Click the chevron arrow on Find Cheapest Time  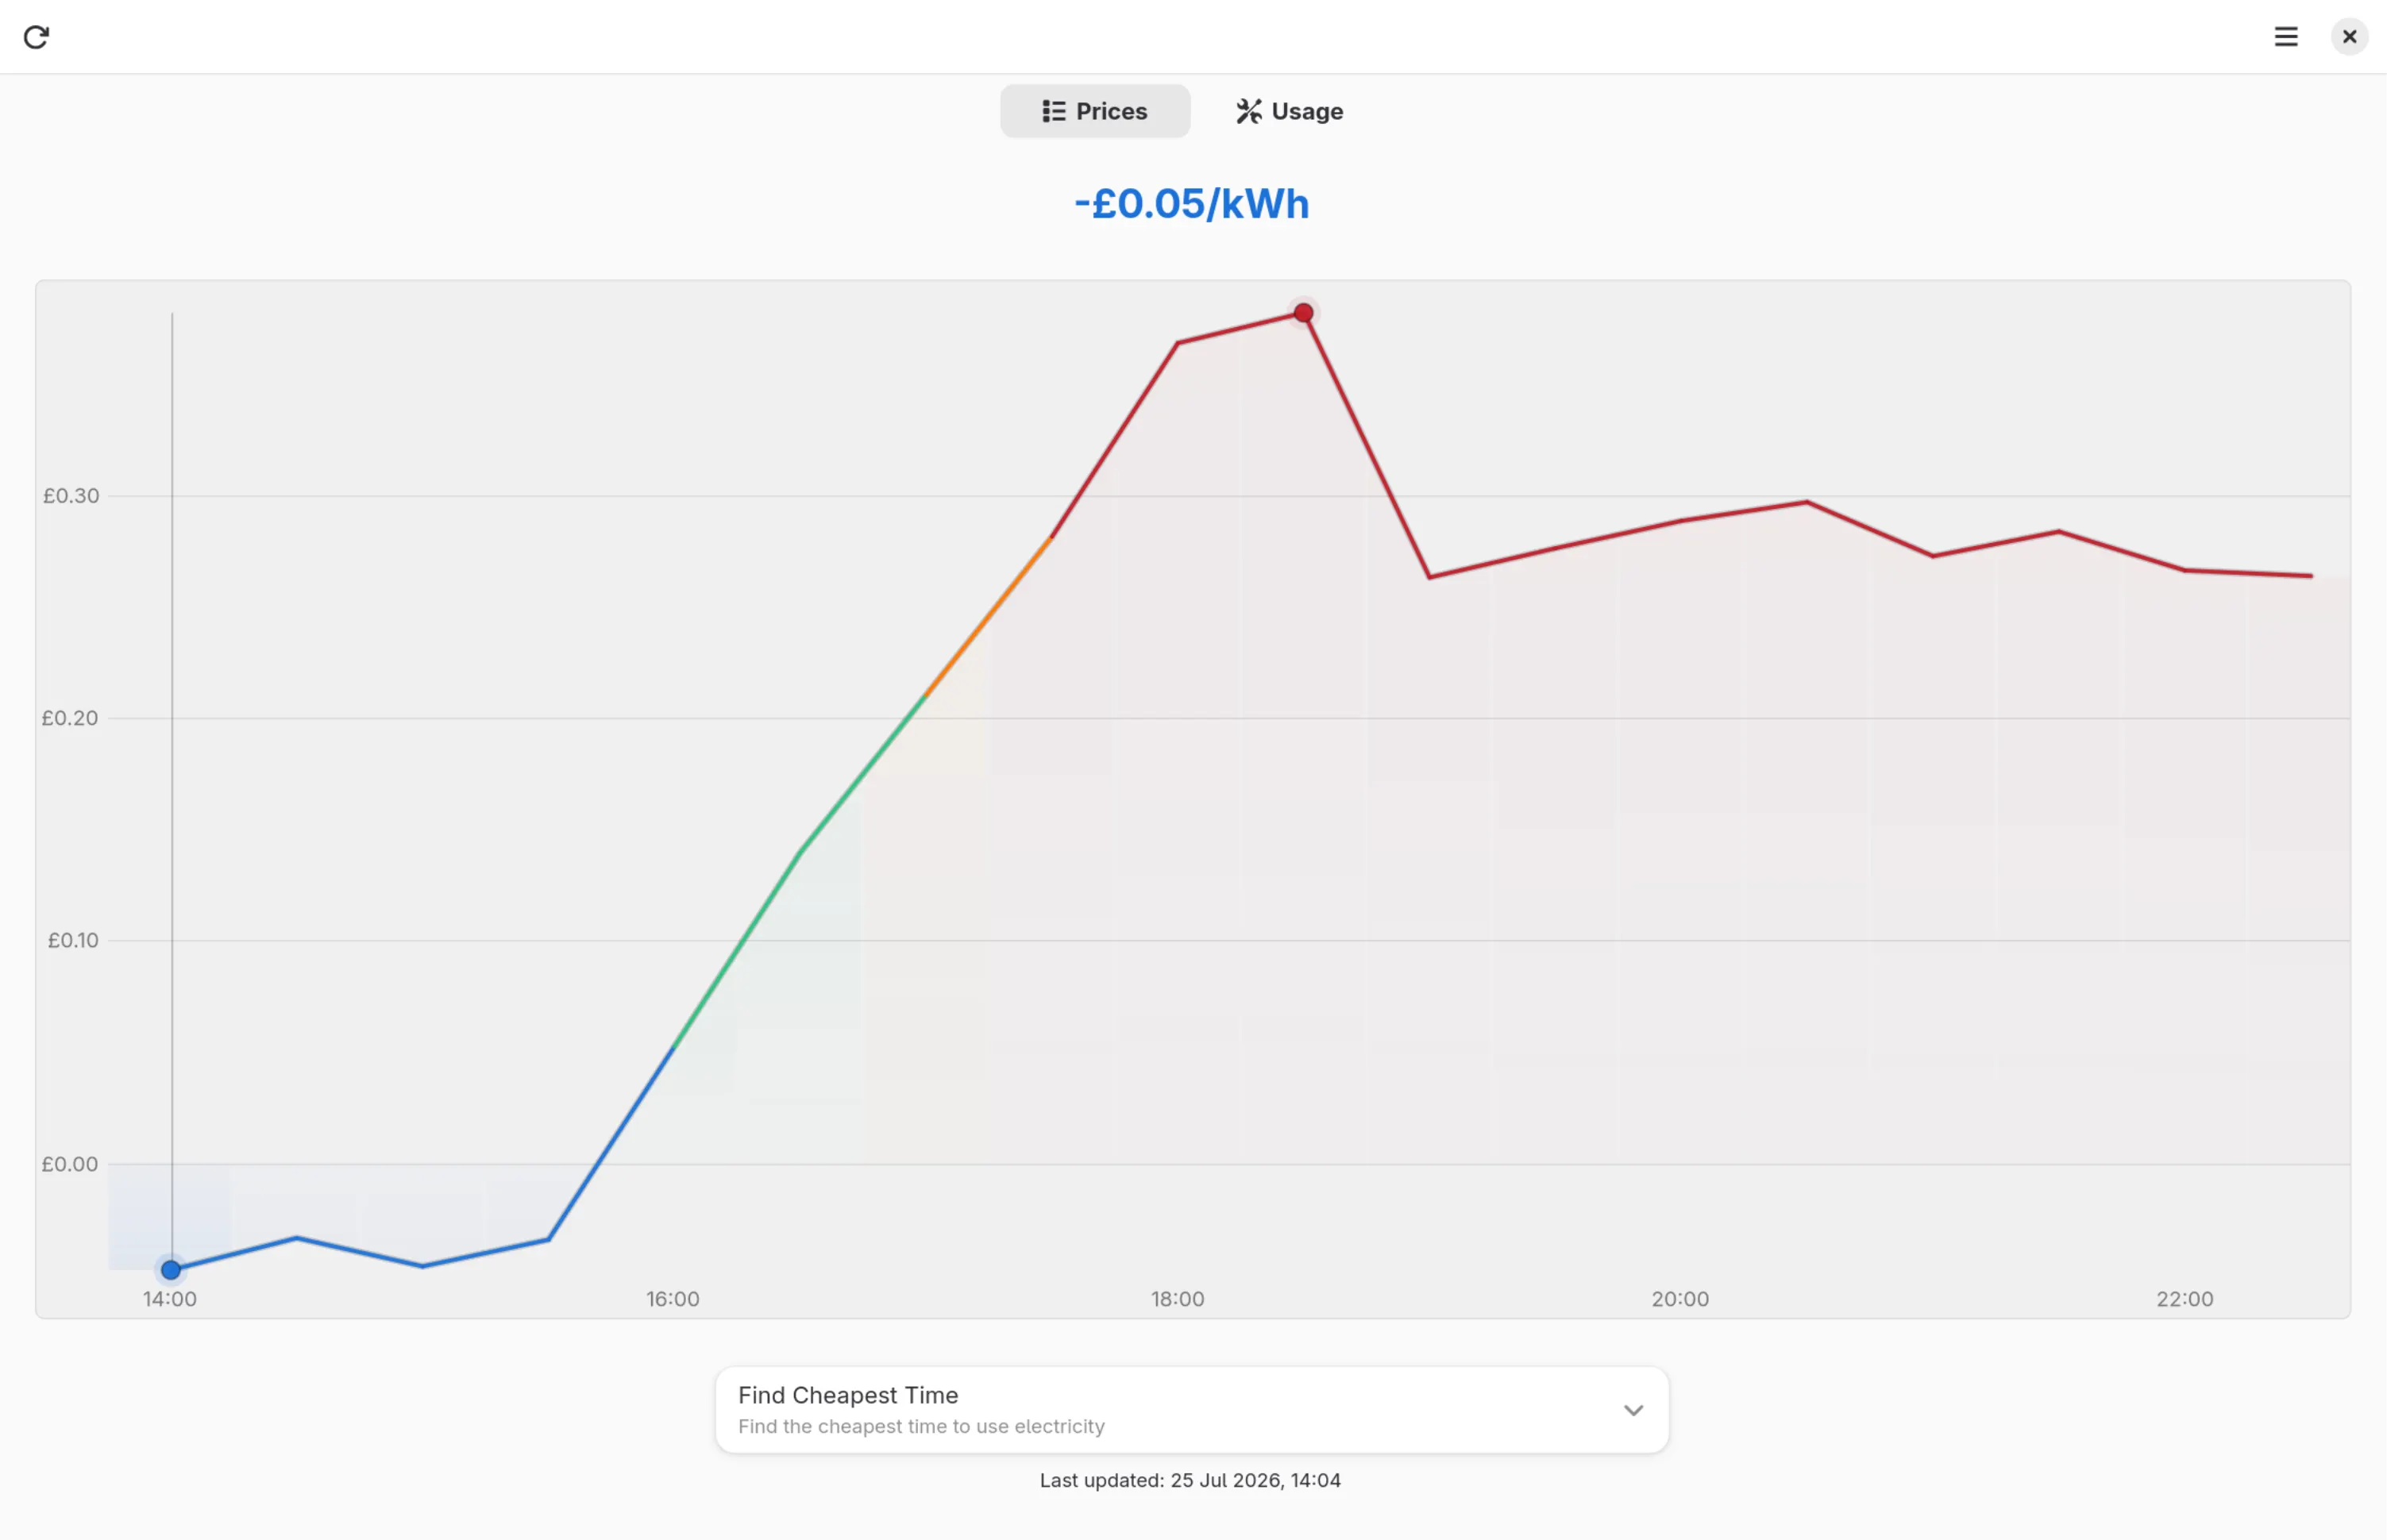[x=1633, y=1410]
